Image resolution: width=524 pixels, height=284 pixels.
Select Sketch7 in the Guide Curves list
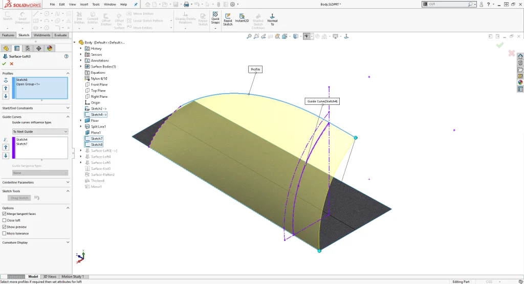click(21, 144)
